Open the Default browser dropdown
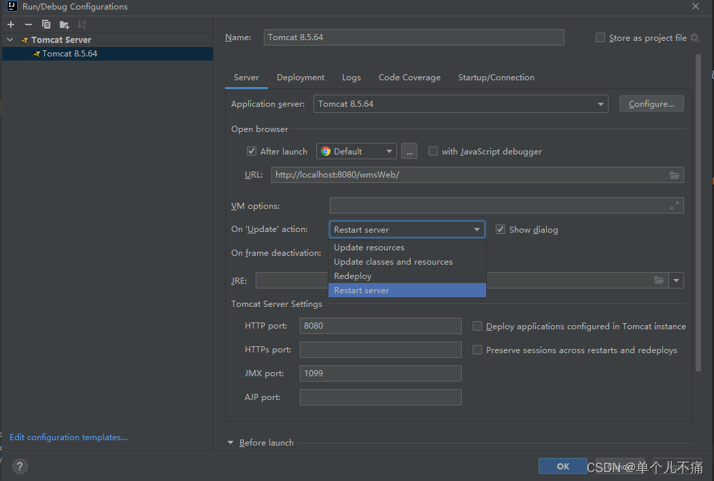 (390, 151)
